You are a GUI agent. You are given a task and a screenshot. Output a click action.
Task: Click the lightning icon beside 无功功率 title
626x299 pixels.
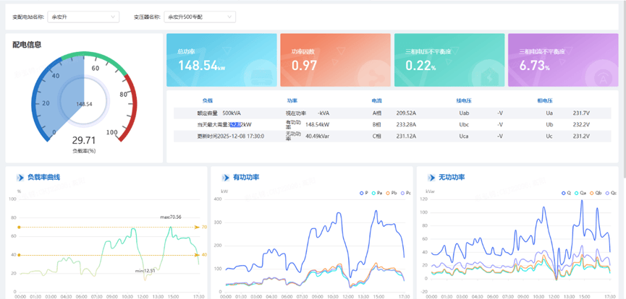click(430, 178)
